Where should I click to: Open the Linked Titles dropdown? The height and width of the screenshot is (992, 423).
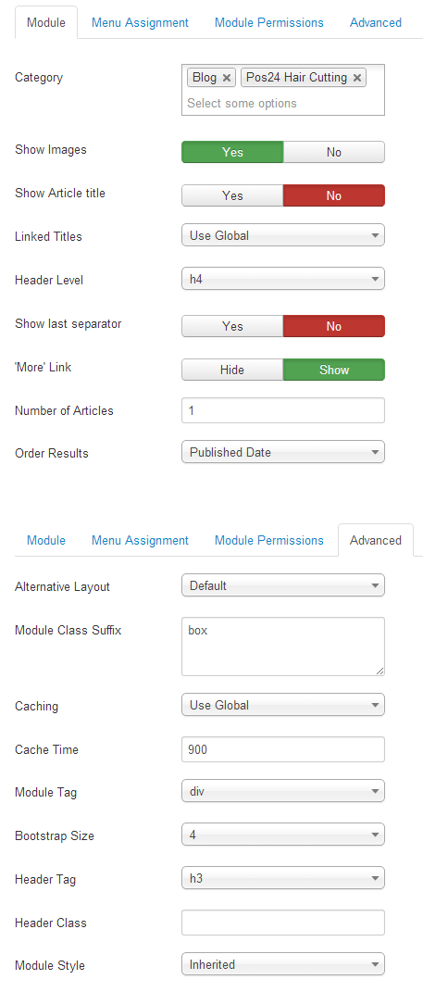pyautogui.click(x=283, y=235)
